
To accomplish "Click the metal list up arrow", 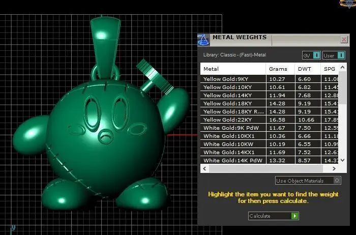I will point(343,67).
